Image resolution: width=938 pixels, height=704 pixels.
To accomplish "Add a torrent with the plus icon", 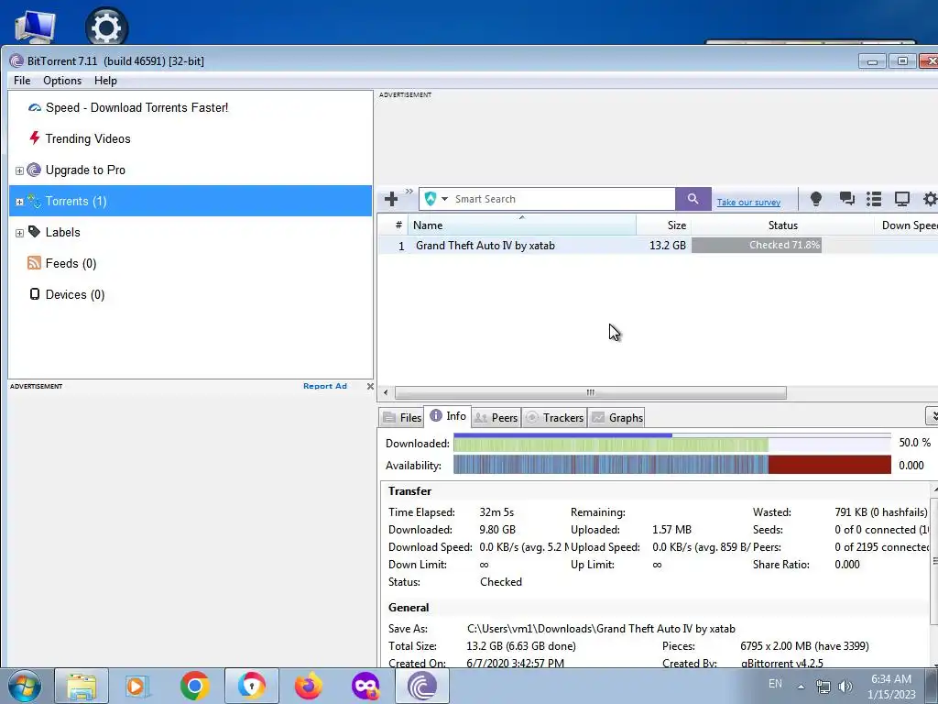I will coord(391,199).
